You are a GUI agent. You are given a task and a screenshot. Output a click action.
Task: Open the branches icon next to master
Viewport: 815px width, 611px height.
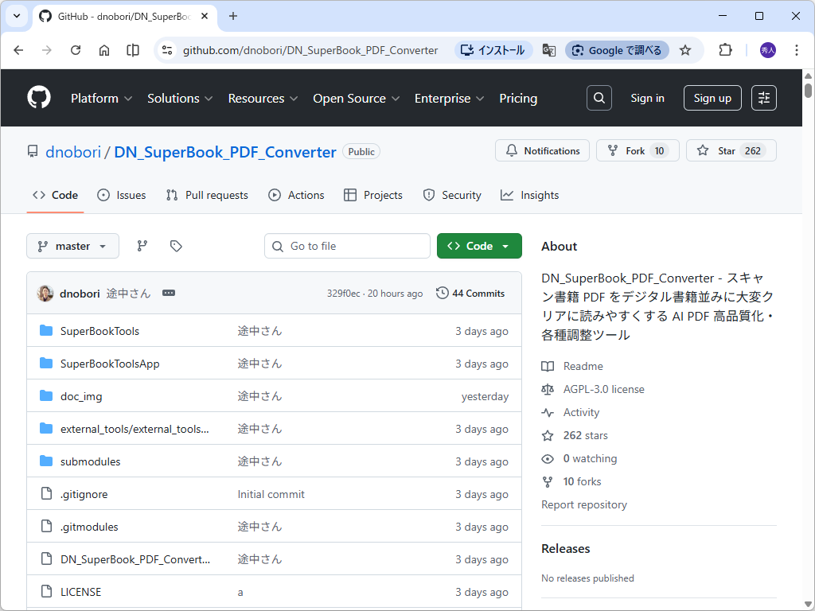[x=142, y=246]
